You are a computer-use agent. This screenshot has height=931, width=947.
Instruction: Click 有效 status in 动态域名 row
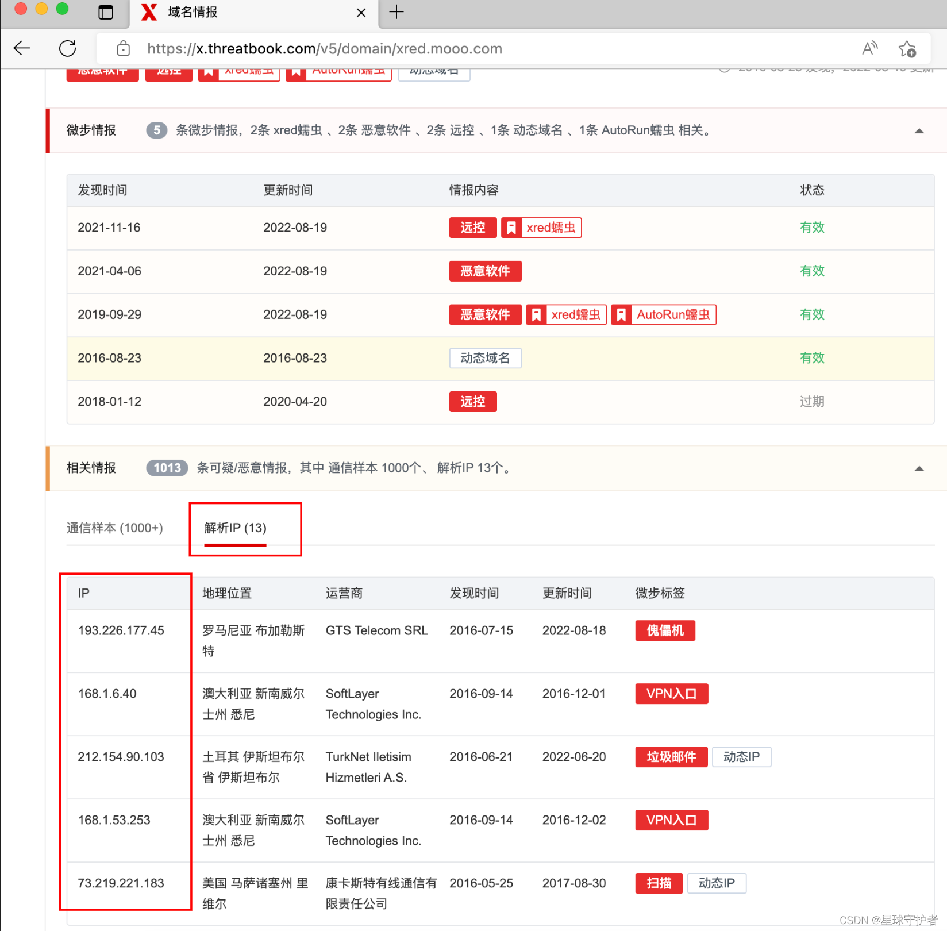click(x=812, y=358)
